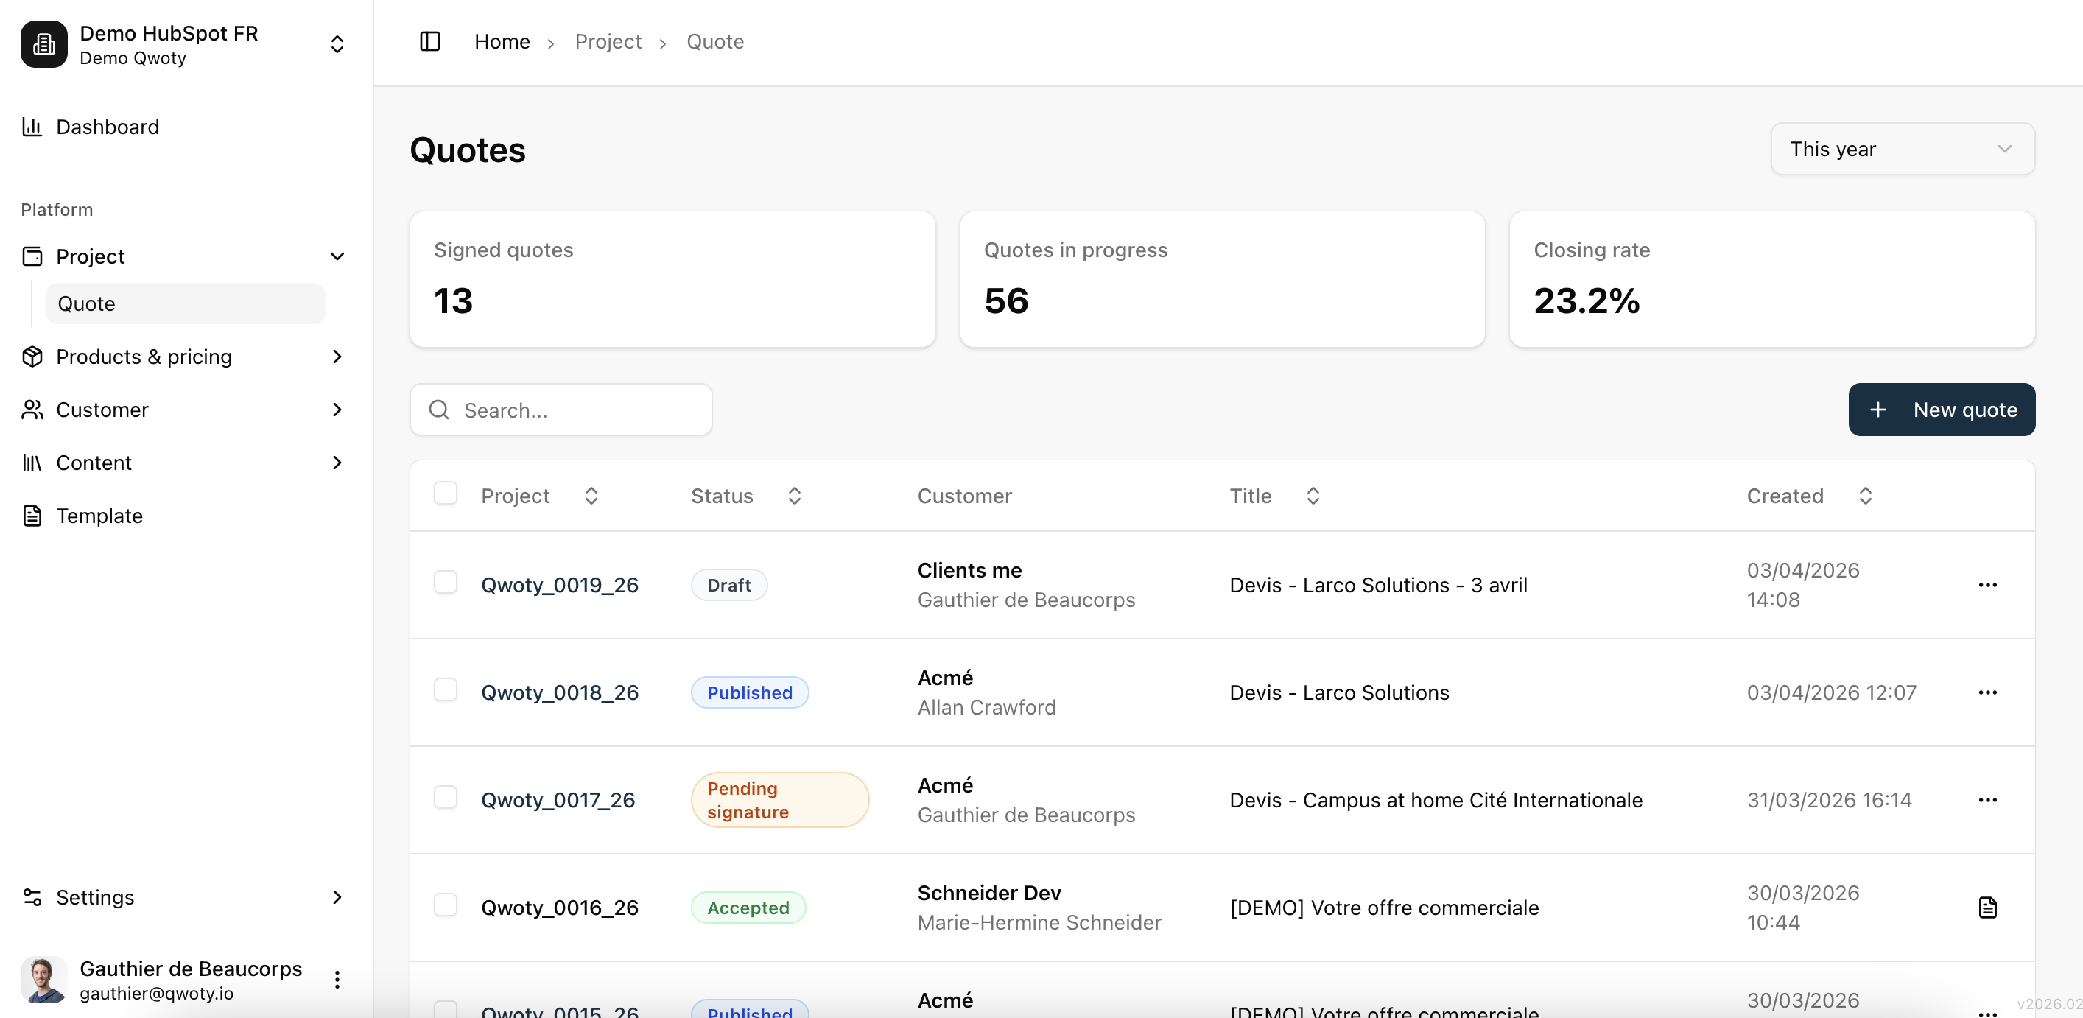This screenshot has width=2083, height=1018.
Task: Click the Products & pricing box icon
Action: (x=32, y=357)
